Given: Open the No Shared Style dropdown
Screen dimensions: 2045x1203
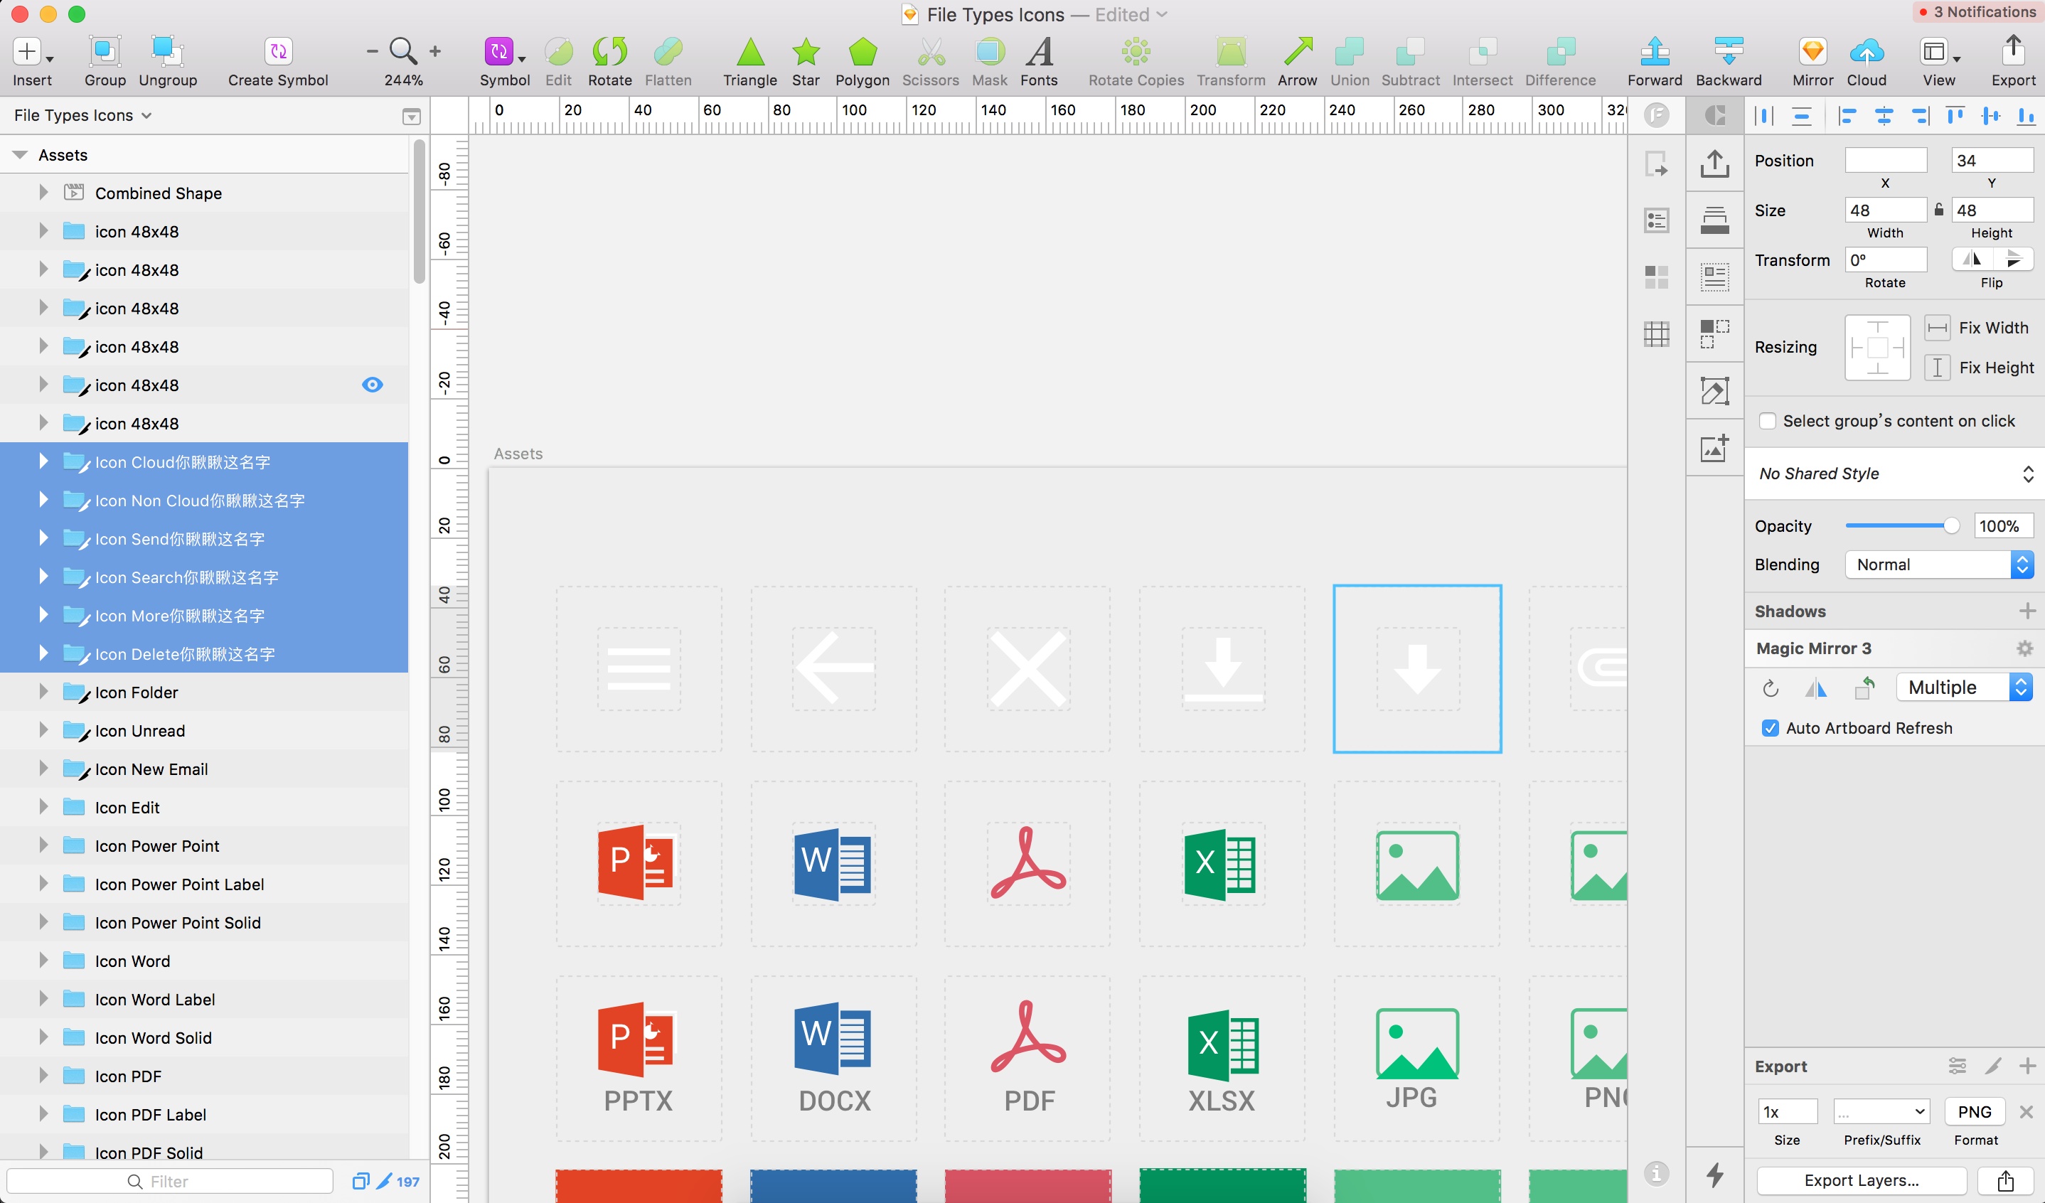Looking at the screenshot, I should [x=1894, y=474].
